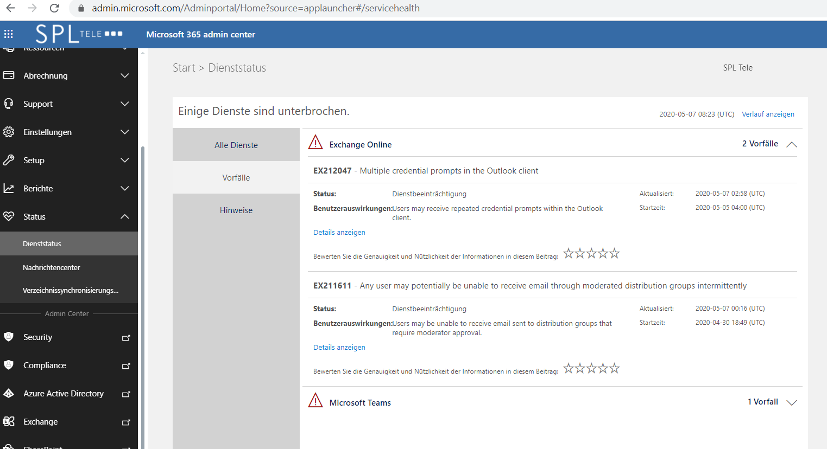The width and height of the screenshot is (827, 449).
Task: Click the Abrechnung card icon in sidebar
Action: pyautogui.click(x=9, y=75)
